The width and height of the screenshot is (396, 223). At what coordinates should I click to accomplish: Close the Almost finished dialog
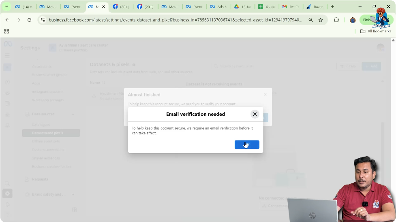coord(265,94)
